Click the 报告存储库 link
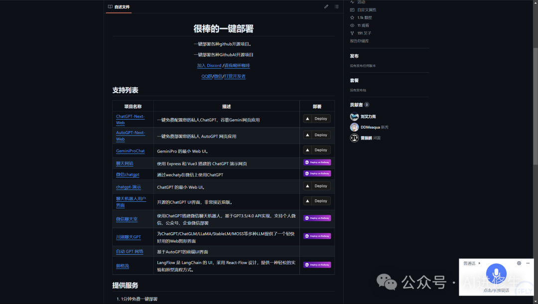 (x=359, y=41)
